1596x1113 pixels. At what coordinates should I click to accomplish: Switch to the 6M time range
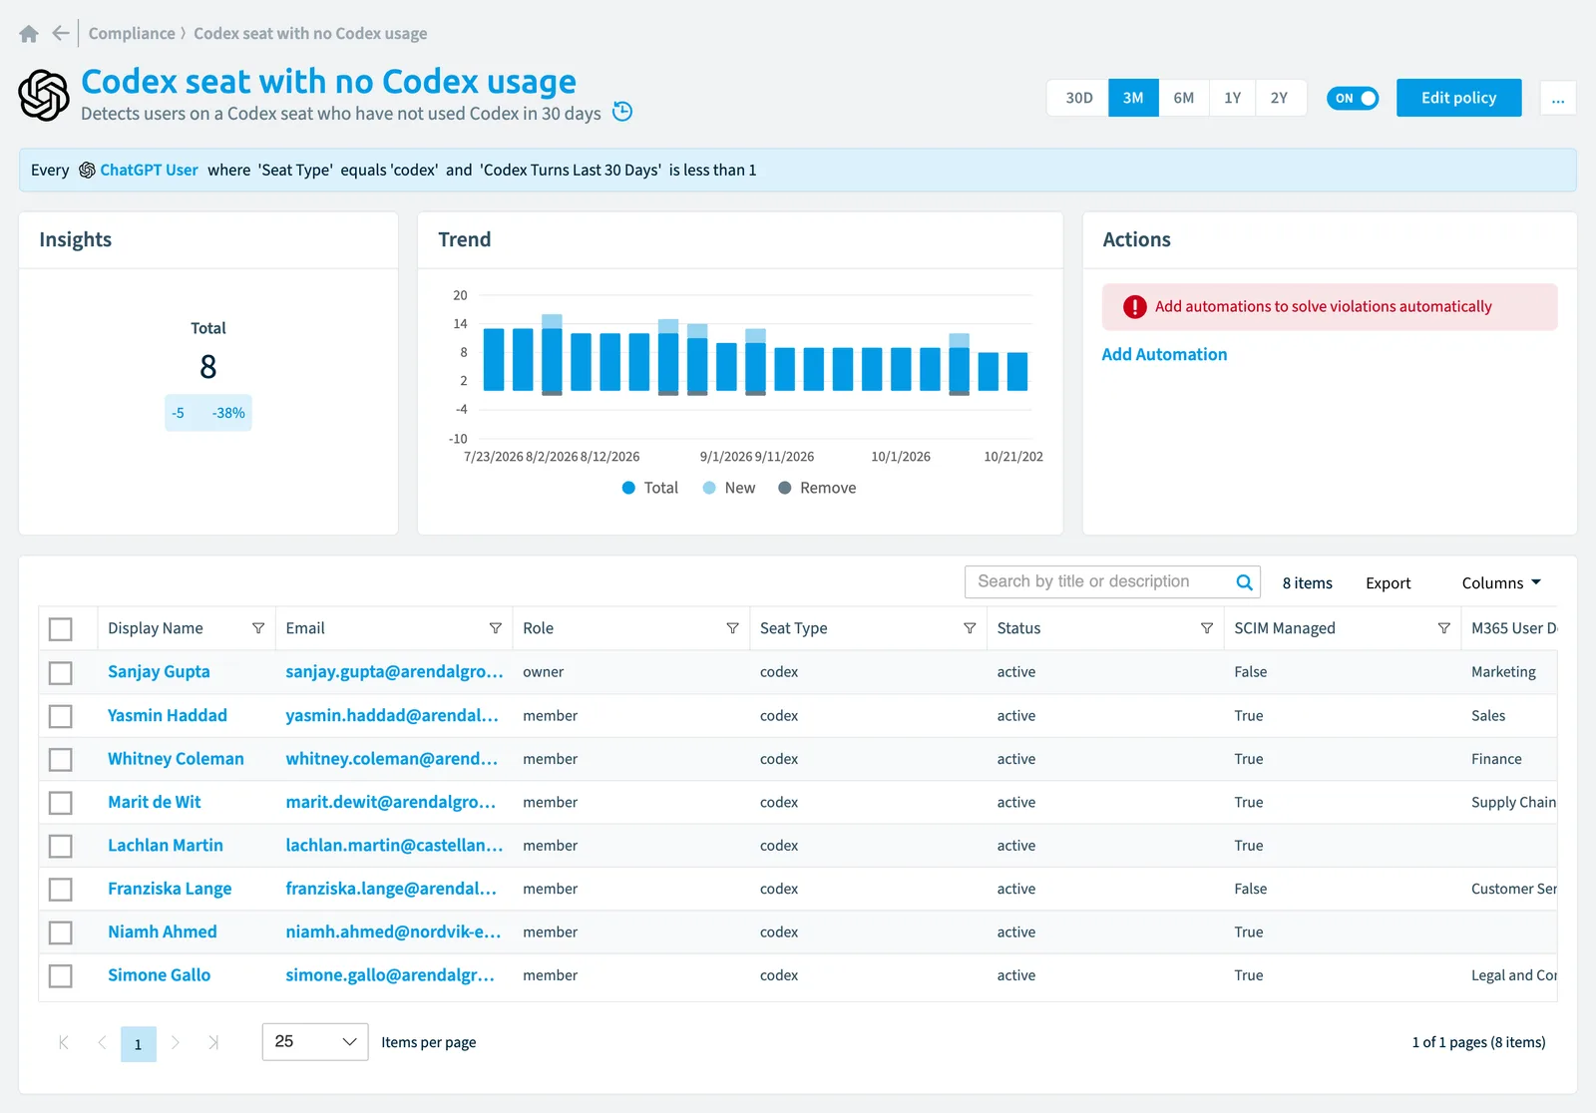[x=1184, y=98]
